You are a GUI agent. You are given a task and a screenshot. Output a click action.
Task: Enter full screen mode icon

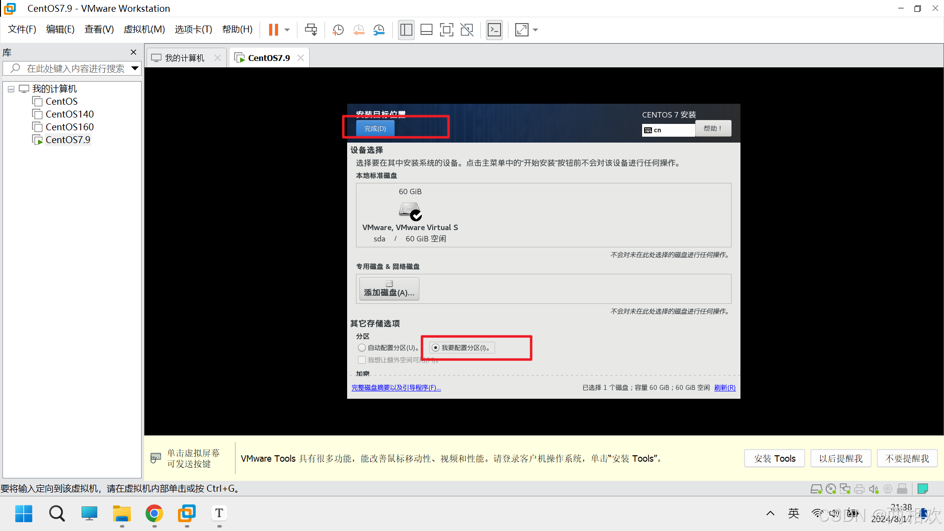coord(446,30)
